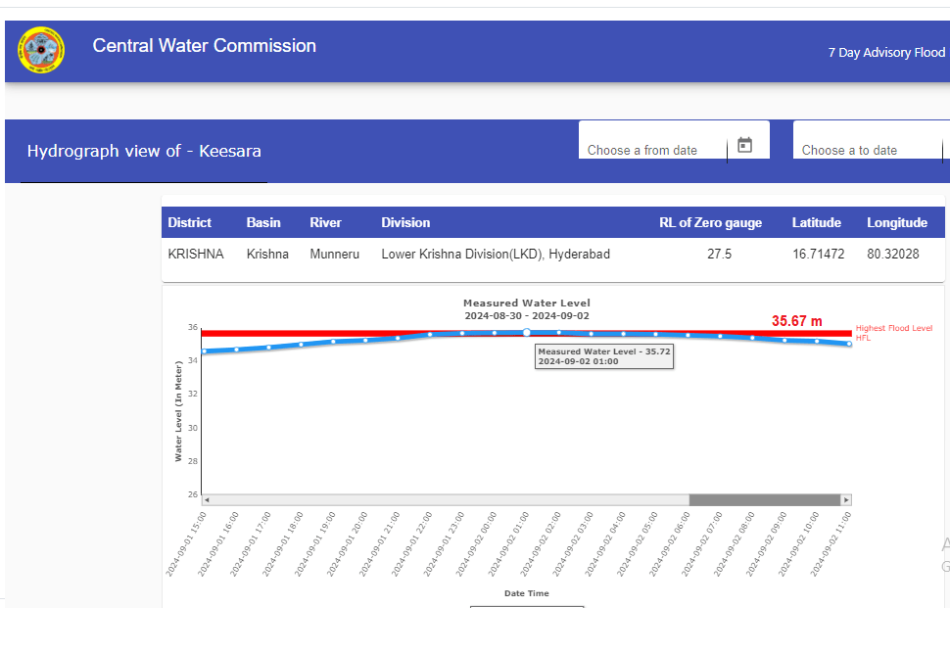Click the empty chart scrollbar track
Image resolution: width=950 pixels, height=654 pixels.
point(441,499)
